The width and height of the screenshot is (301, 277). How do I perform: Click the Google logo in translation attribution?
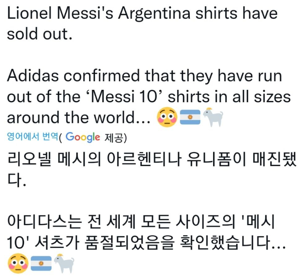[x=83, y=137]
